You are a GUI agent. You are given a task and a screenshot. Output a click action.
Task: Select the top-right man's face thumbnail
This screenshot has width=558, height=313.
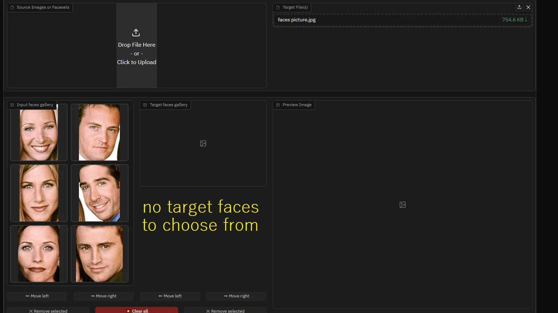tap(100, 132)
